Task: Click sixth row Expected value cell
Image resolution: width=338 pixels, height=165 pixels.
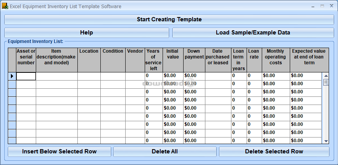Action: tap(306, 117)
